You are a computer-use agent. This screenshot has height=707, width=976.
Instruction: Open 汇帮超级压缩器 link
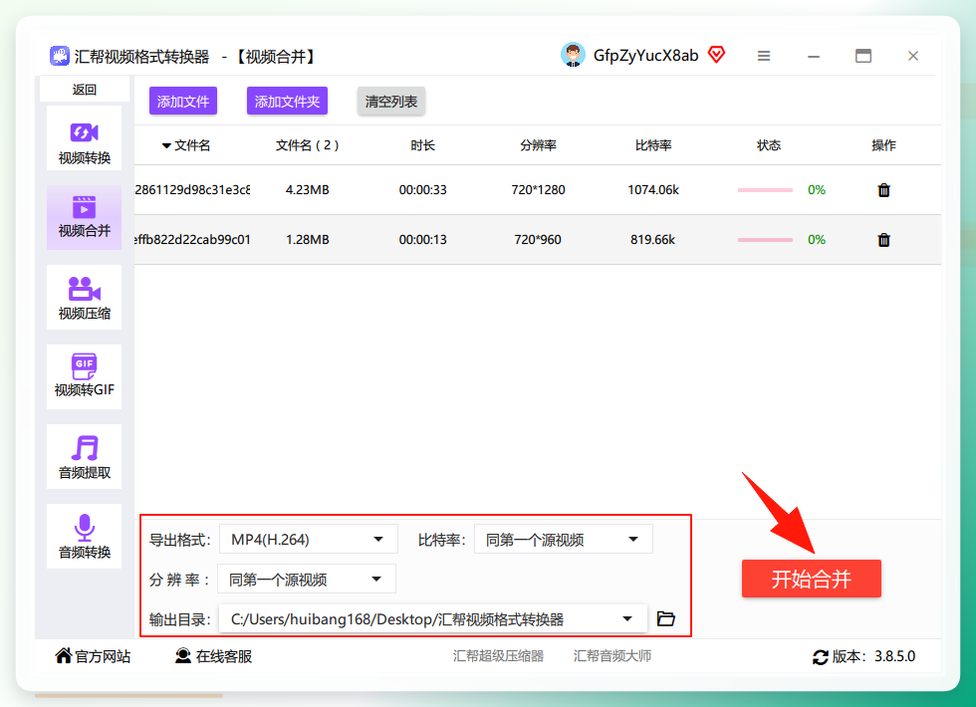(x=498, y=656)
